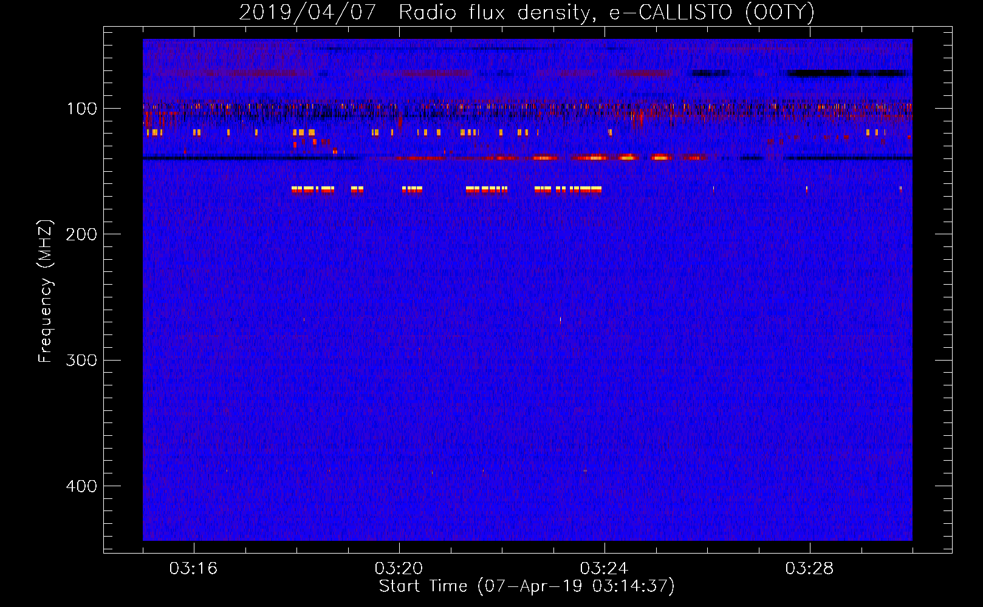The width and height of the screenshot is (983, 607).
Task: Click the 03:16 time tick label
Action: click(193, 569)
